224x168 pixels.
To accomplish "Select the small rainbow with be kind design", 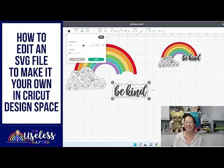I will (x=180, y=55).
